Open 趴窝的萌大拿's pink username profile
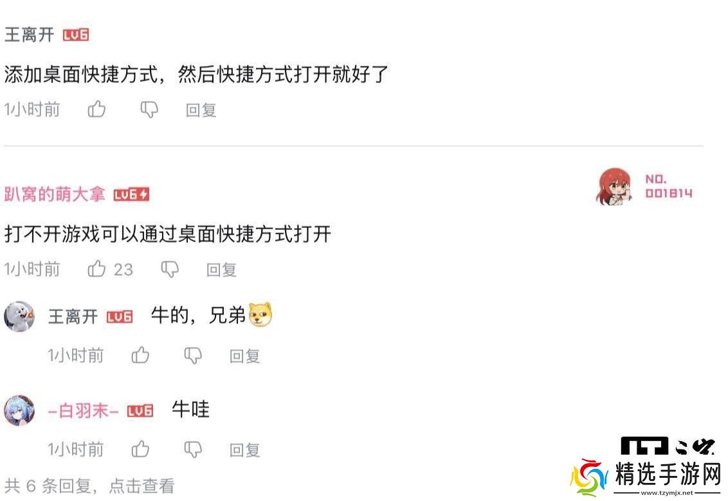The image size is (728, 501). point(55,194)
